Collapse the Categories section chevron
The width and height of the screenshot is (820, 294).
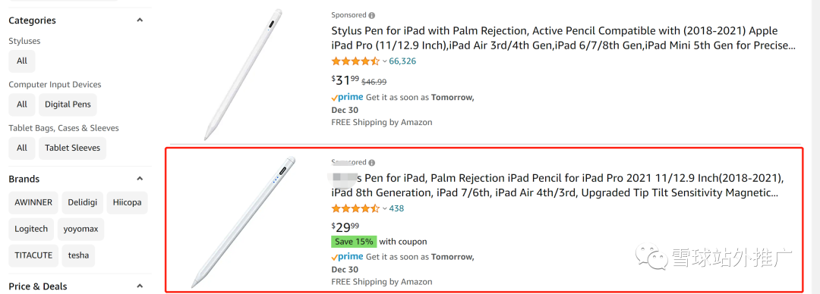pos(140,20)
